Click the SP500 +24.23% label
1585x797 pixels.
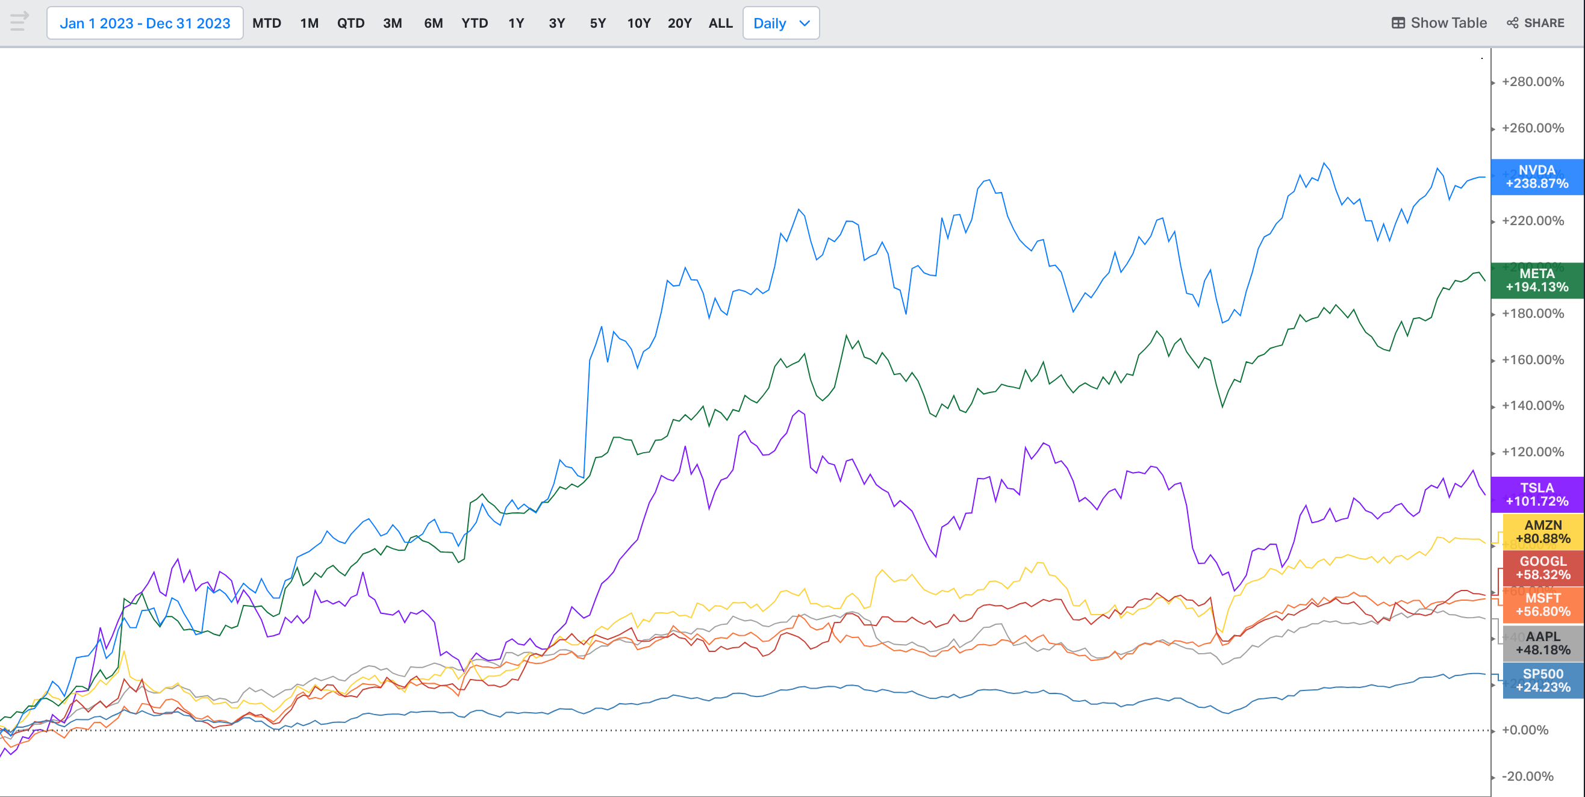click(1543, 681)
